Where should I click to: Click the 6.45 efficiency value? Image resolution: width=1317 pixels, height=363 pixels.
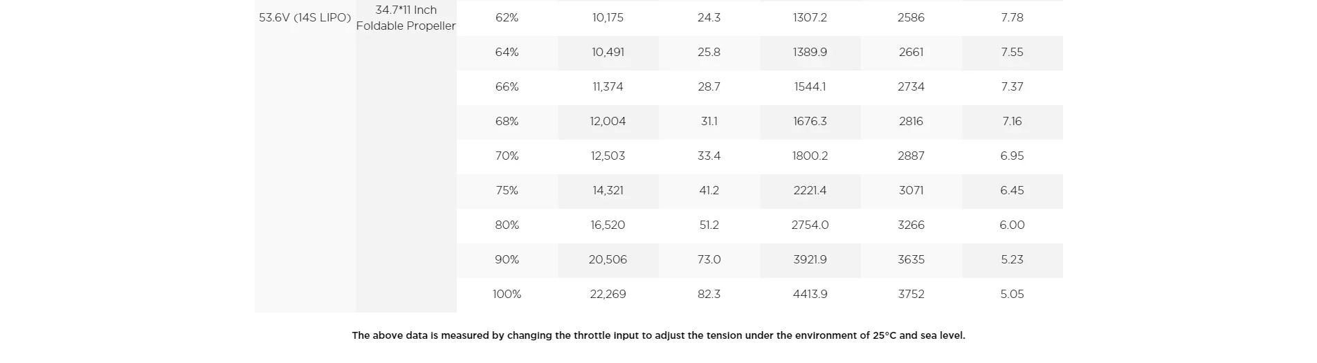click(1012, 191)
